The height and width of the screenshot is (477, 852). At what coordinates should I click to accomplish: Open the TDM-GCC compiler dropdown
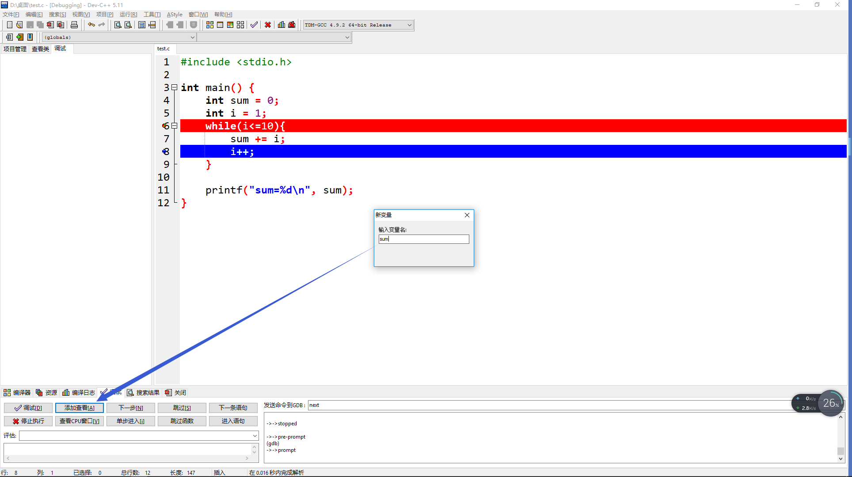[x=409, y=25]
